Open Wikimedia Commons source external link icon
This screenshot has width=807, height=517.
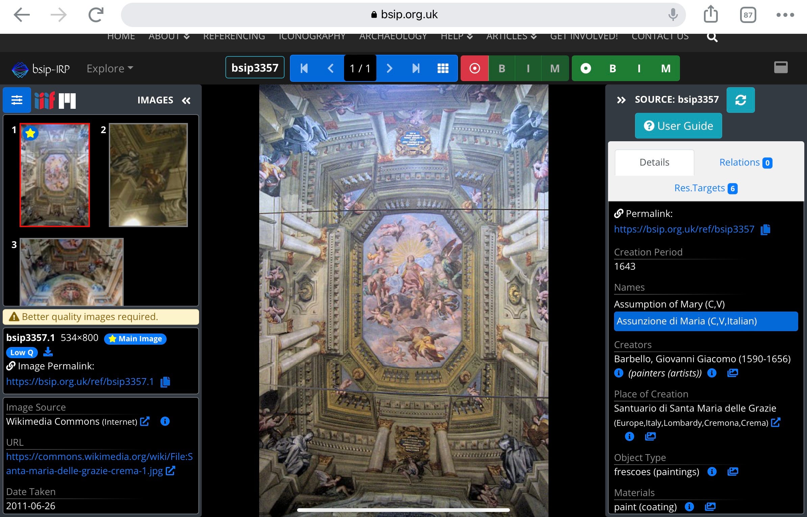pyautogui.click(x=145, y=421)
